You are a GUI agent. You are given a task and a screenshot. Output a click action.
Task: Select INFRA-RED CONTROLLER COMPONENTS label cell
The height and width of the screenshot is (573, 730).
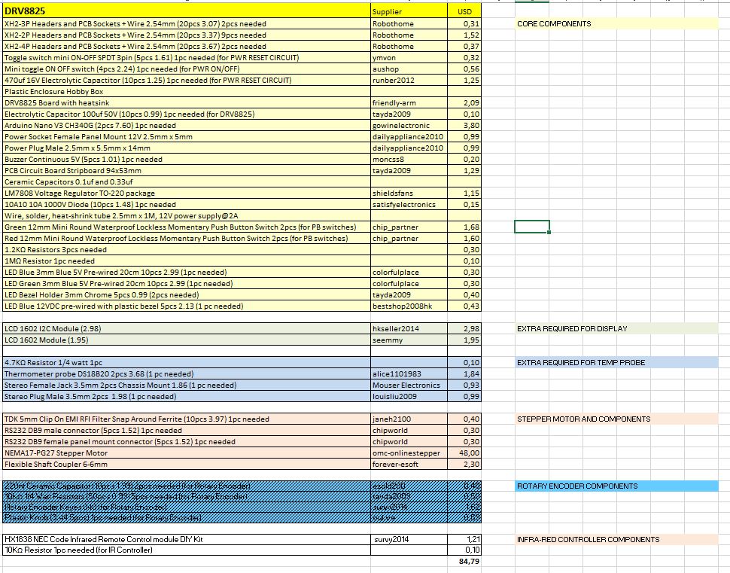(616, 539)
